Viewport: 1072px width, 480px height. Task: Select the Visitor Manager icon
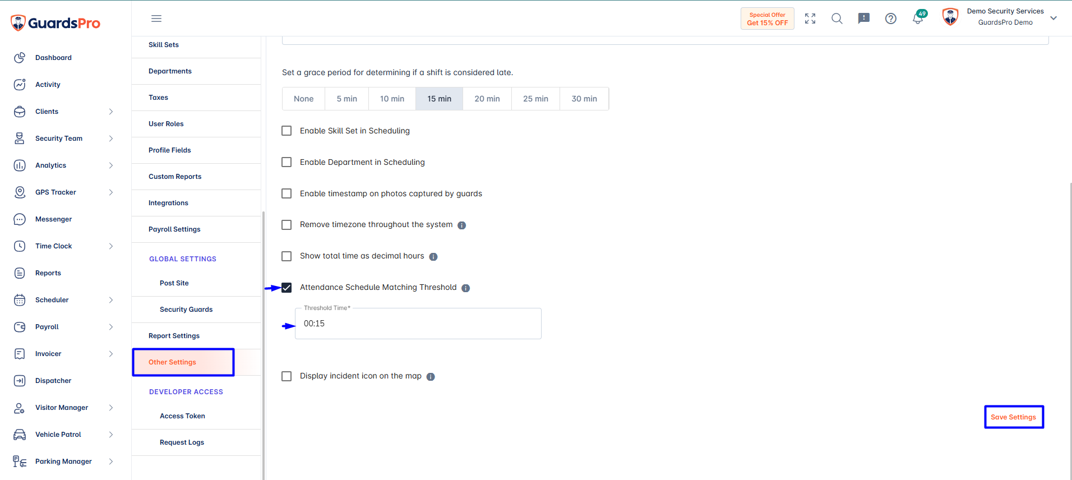[20, 408]
